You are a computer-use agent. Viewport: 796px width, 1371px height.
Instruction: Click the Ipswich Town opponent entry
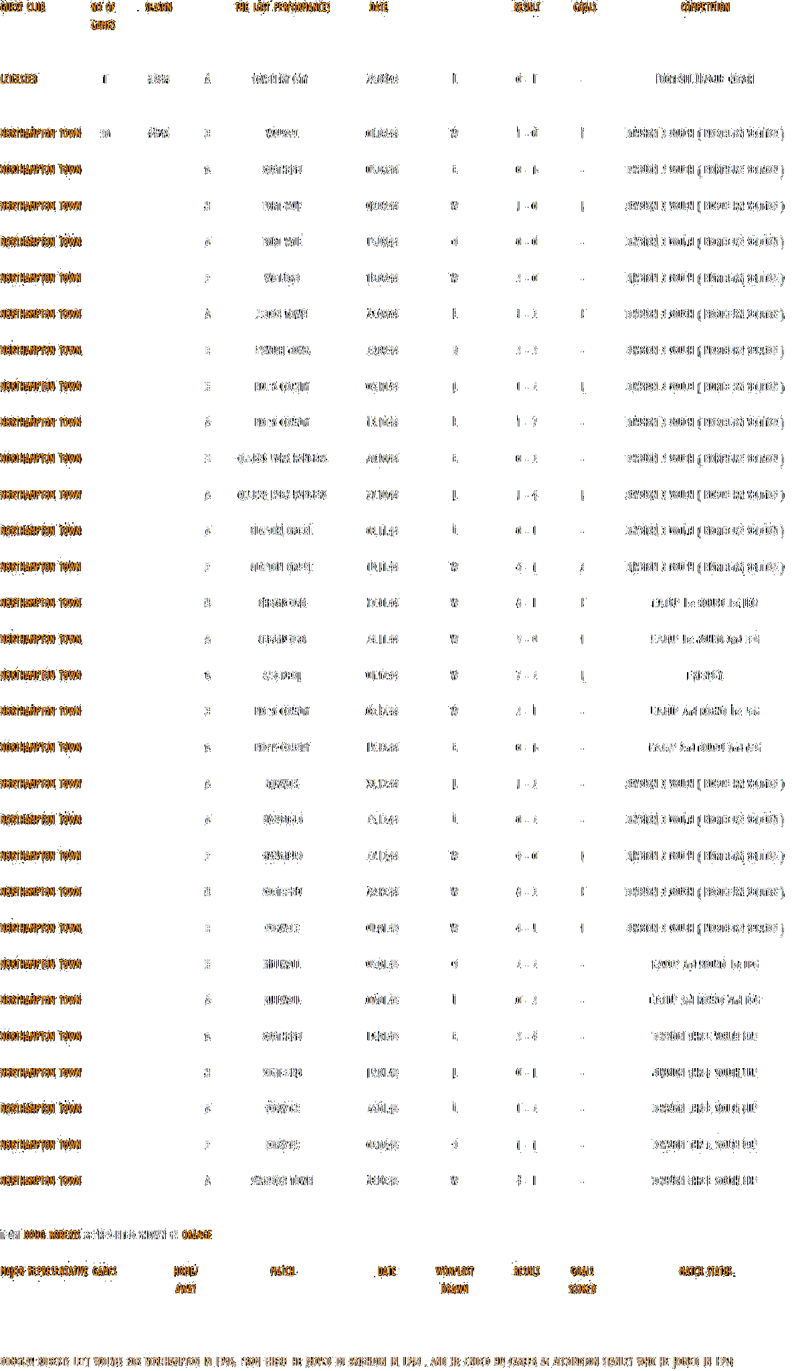282,350
